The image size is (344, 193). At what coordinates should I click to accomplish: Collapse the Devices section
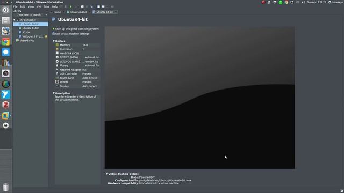[54, 41]
